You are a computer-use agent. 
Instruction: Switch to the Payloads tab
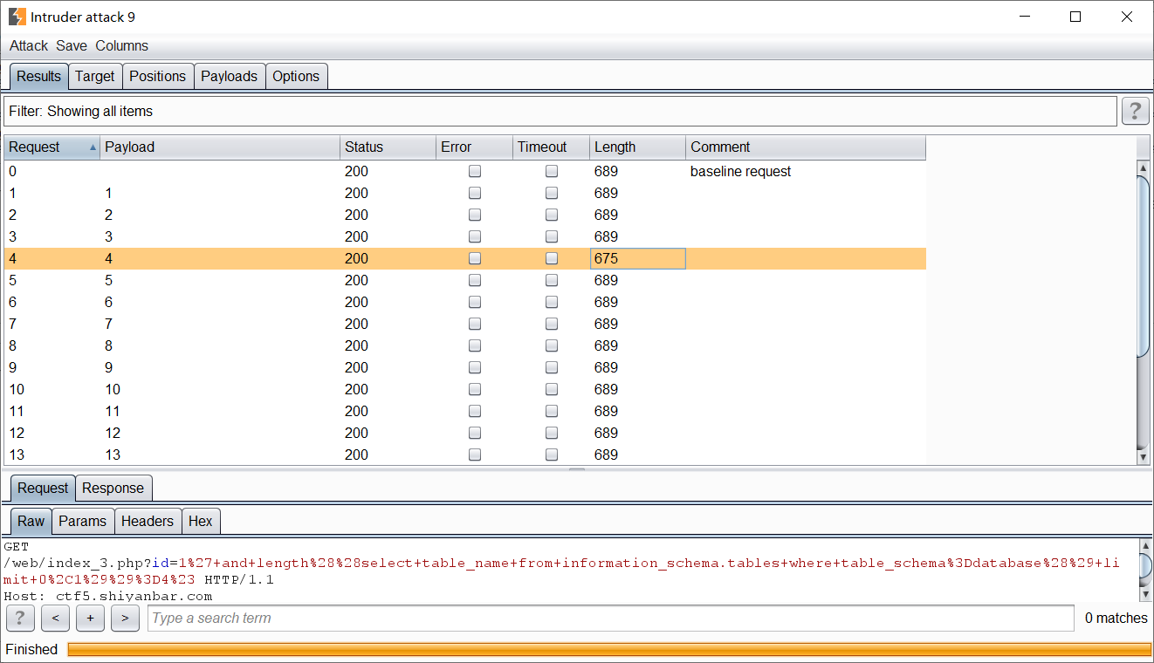[230, 77]
